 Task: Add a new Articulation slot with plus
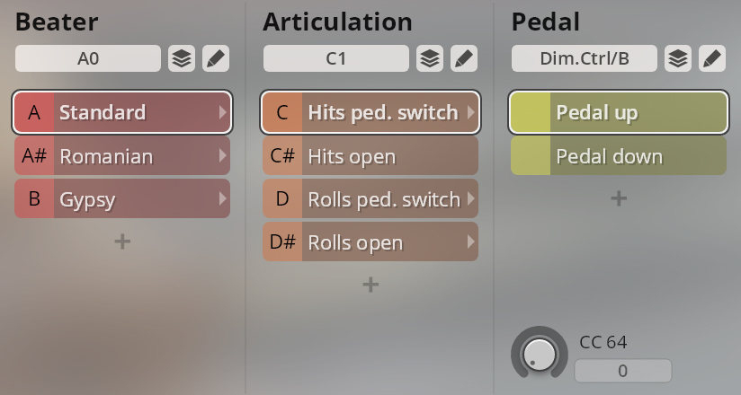(x=370, y=285)
